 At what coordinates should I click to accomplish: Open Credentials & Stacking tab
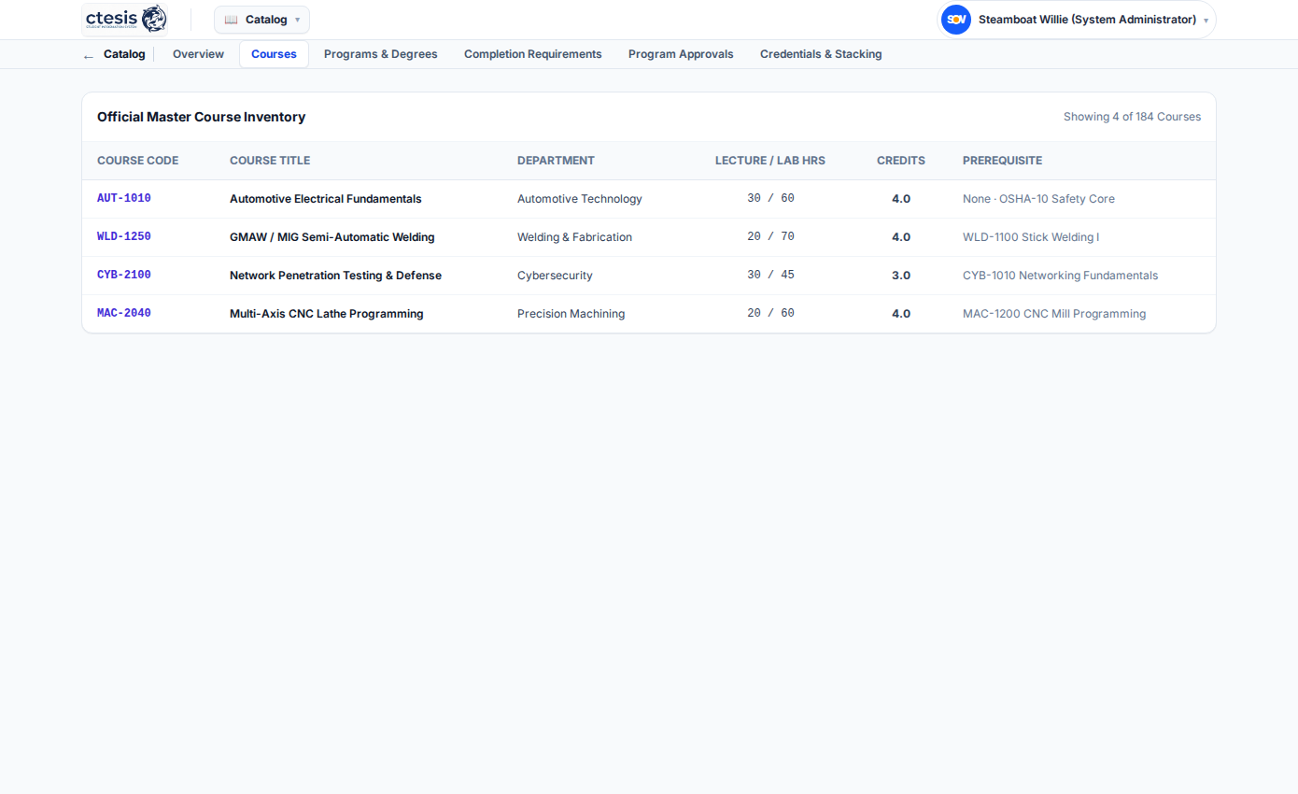point(821,54)
